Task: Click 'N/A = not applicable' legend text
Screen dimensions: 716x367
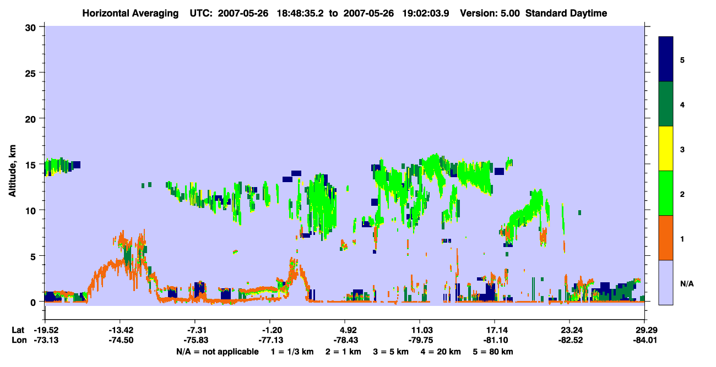Action: click(x=217, y=352)
